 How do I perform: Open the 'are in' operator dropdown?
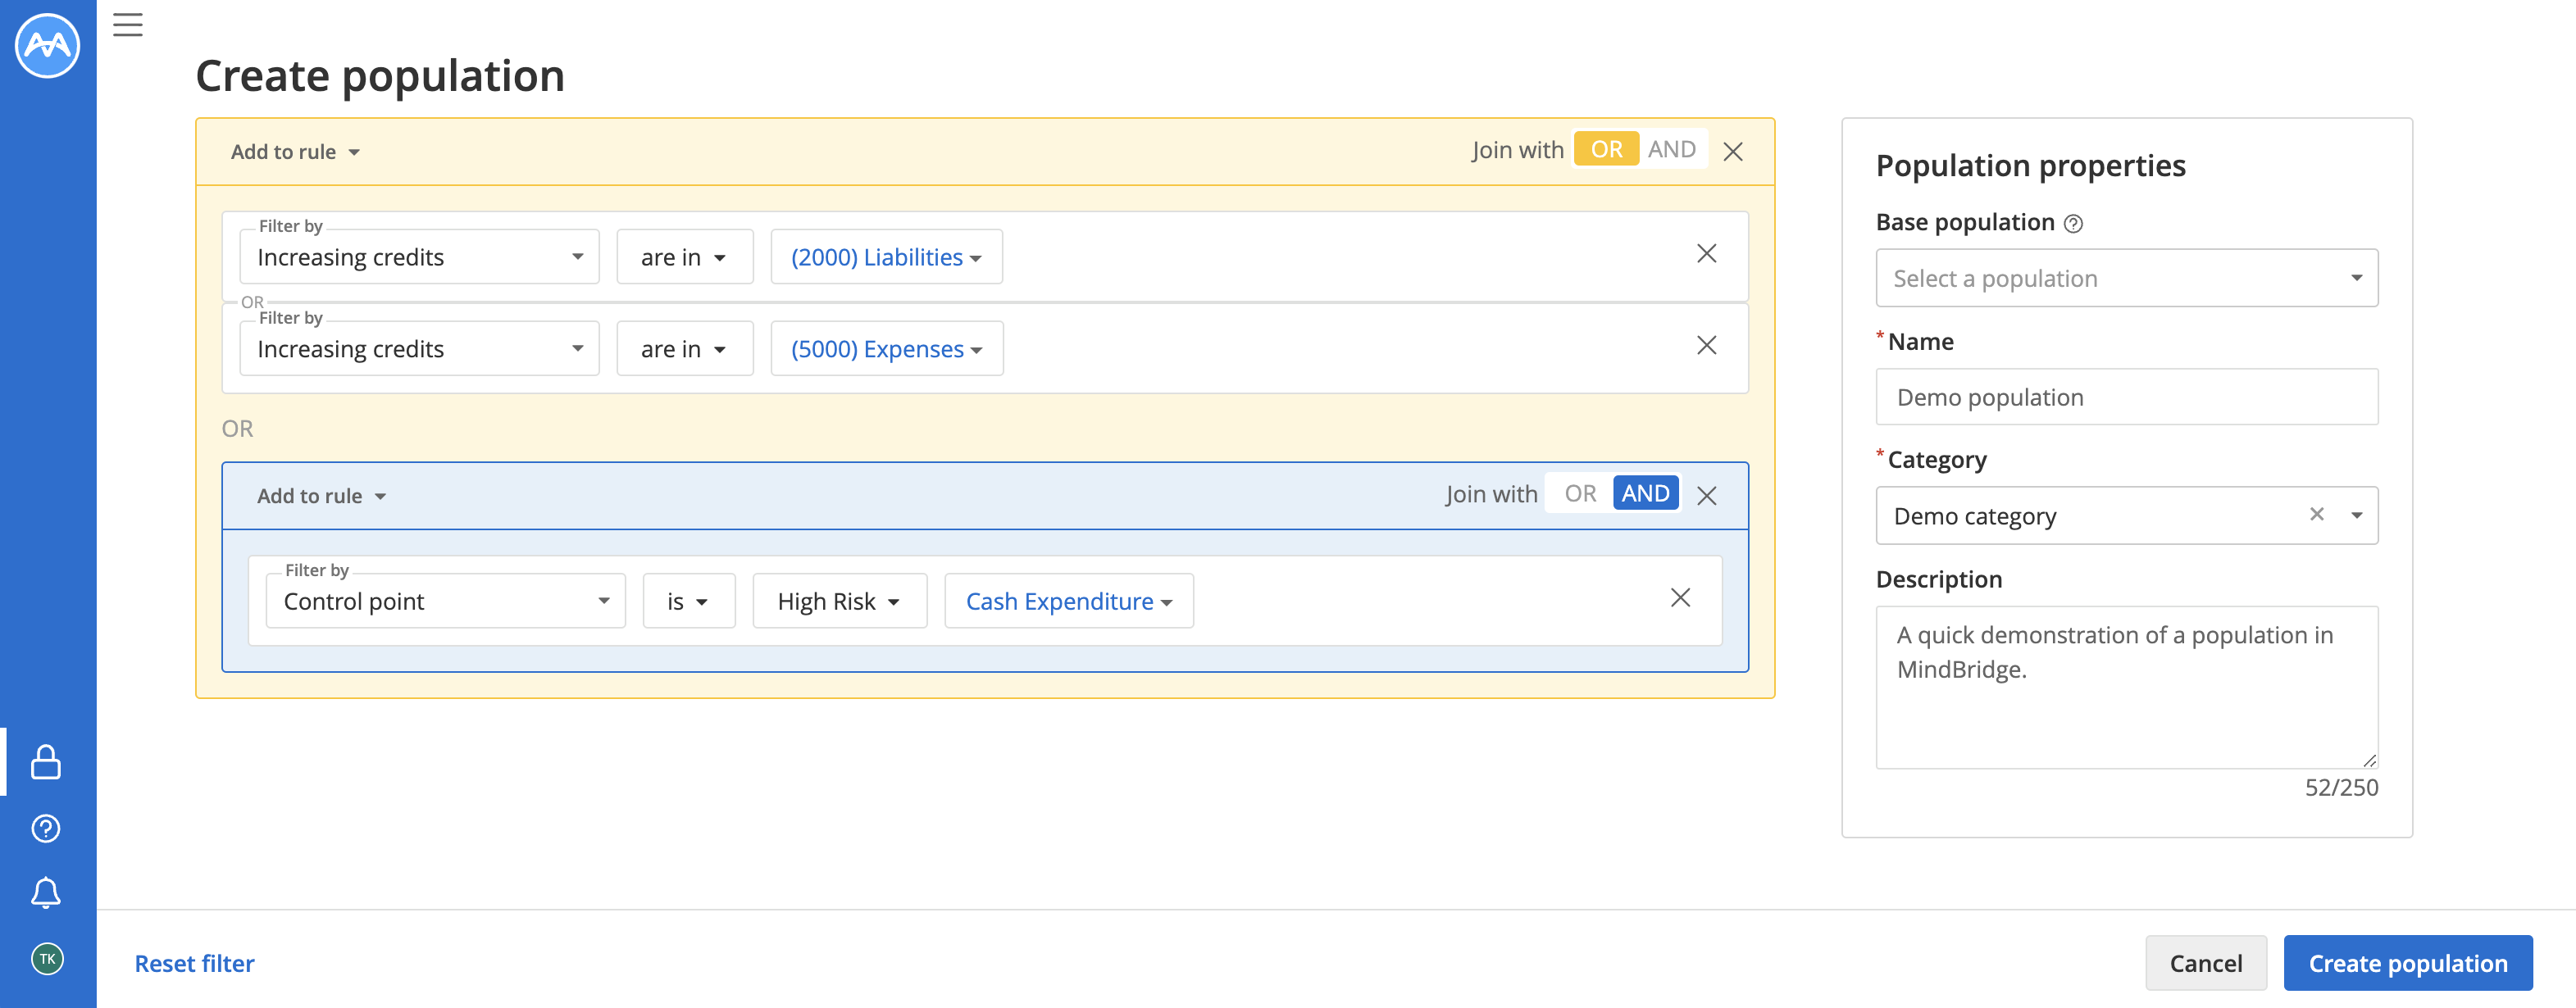pos(685,257)
